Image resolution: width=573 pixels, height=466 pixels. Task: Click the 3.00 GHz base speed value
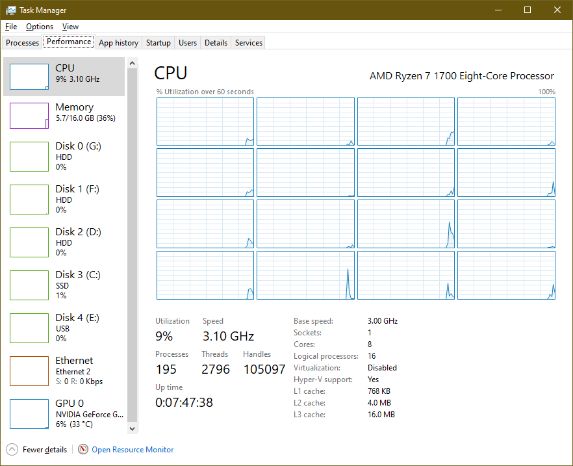coord(383,321)
